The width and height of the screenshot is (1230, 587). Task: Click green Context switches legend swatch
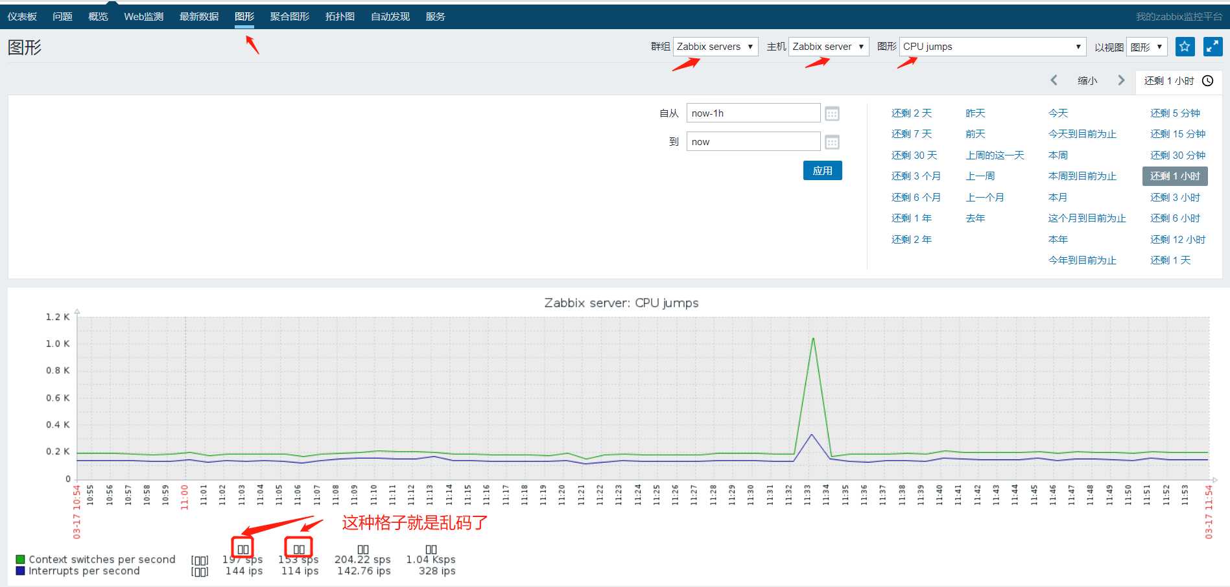pyautogui.click(x=20, y=559)
